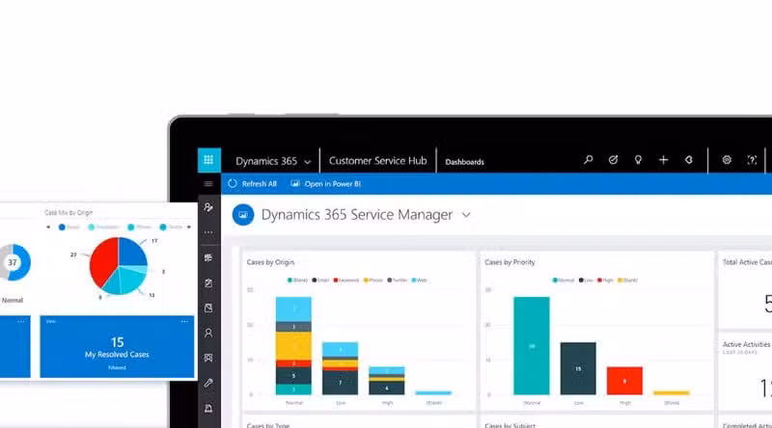Open the task flow checkmark icon
This screenshot has width=772, height=428.
tap(613, 159)
